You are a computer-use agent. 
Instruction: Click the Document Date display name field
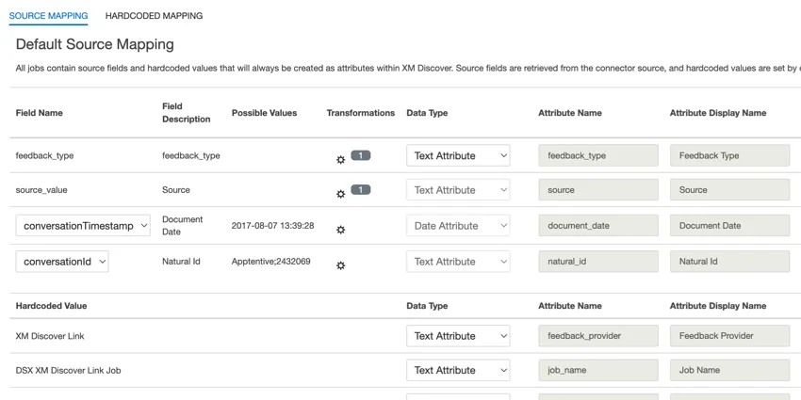(x=729, y=226)
